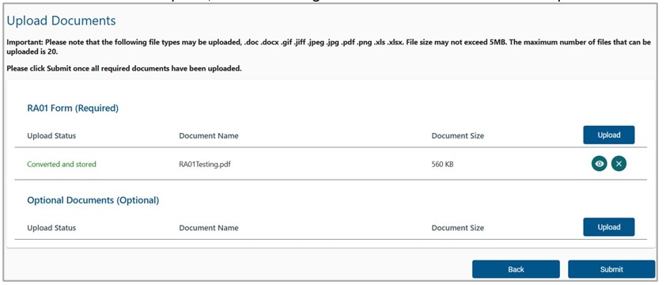
Task: Click Document Name header in Optional Documents section
Action: coord(209,227)
